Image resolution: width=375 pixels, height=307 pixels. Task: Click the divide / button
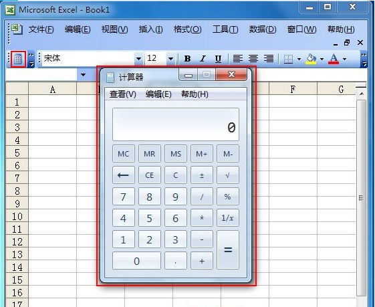pyautogui.click(x=202, y=197)
